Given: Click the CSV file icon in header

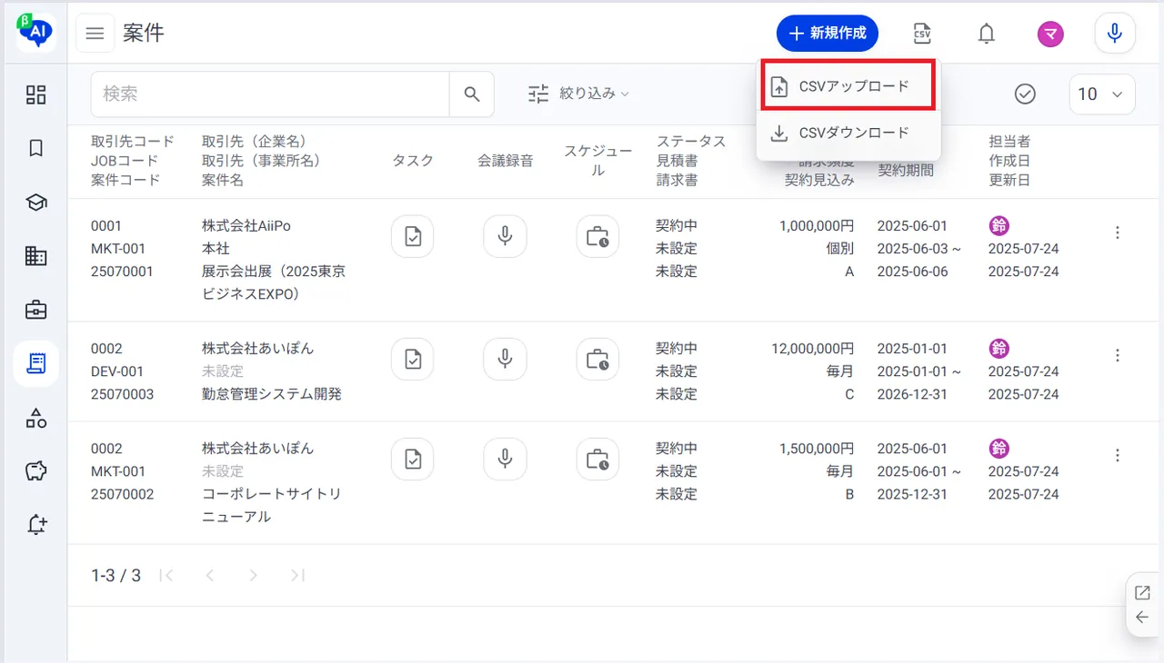Looking at the screenshot, I should tap(922, 35).
